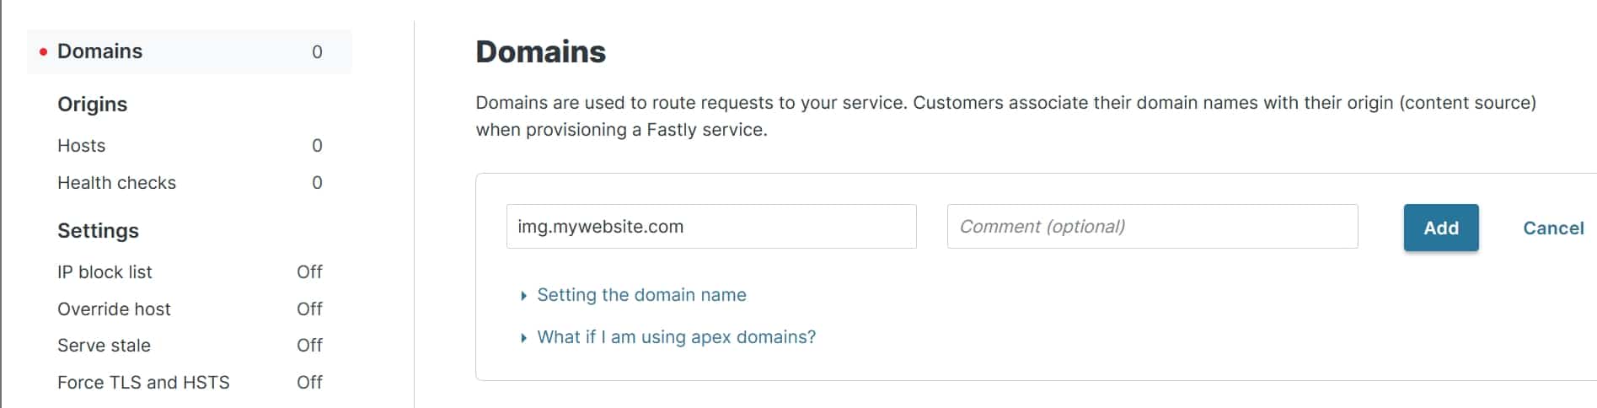Image resolution: width=1597 pixels, height=408 pixels.
Task: Focus the Comment (optional) input field
Action: click(1151, 227)
